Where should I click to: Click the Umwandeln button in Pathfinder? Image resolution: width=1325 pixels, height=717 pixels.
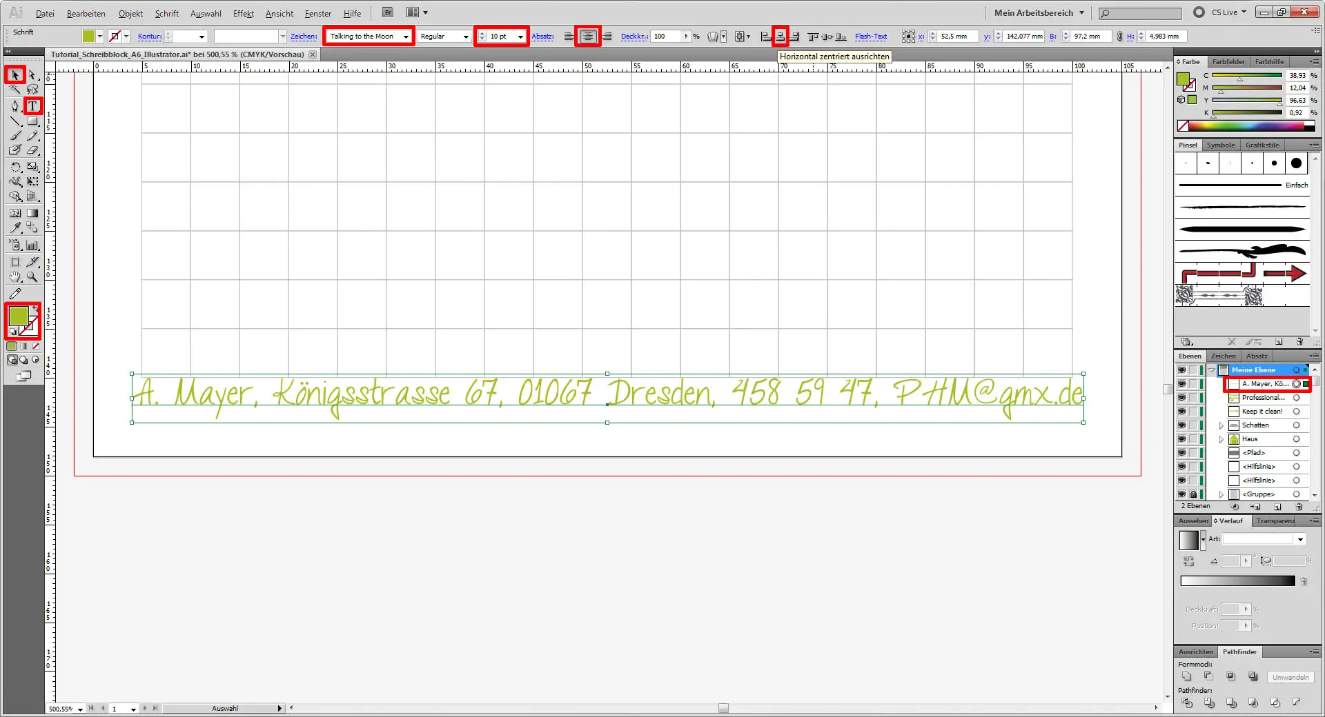click(1290, 677)
